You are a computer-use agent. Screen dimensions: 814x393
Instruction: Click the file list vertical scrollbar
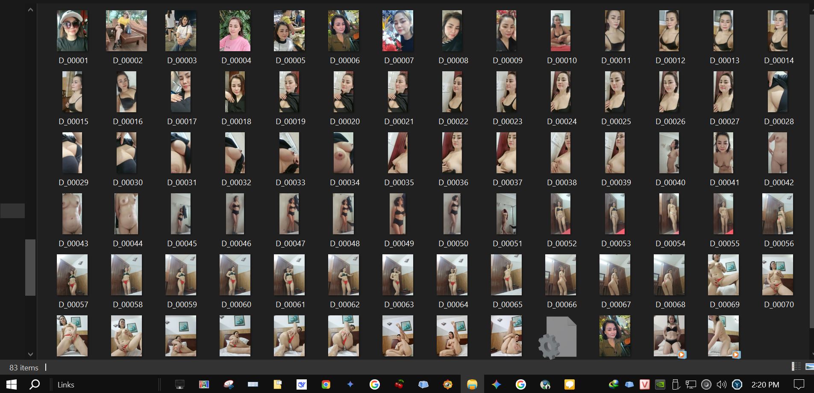point(811,171)
